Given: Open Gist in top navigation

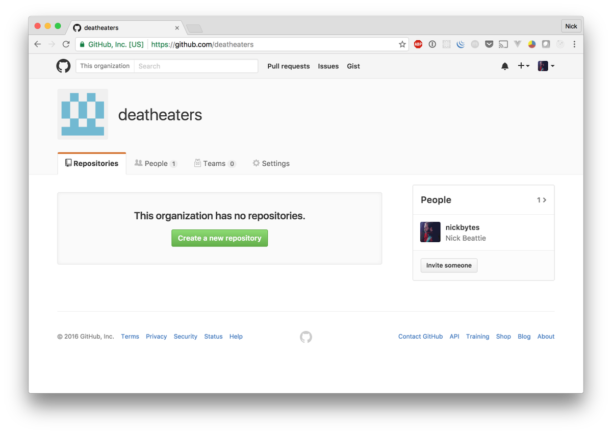Looking at the screenshot, I should click(353, 66).
